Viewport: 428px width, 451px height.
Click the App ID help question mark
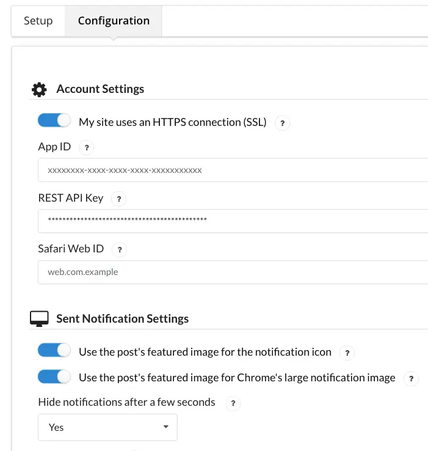[x=87, y=147]
